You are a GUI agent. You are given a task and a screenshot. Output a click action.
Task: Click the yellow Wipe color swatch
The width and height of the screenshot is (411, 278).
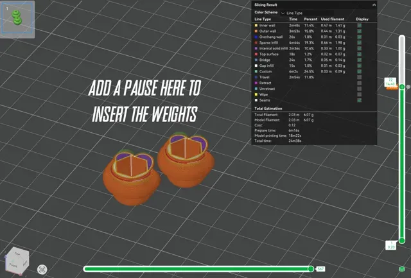point(256,94)
